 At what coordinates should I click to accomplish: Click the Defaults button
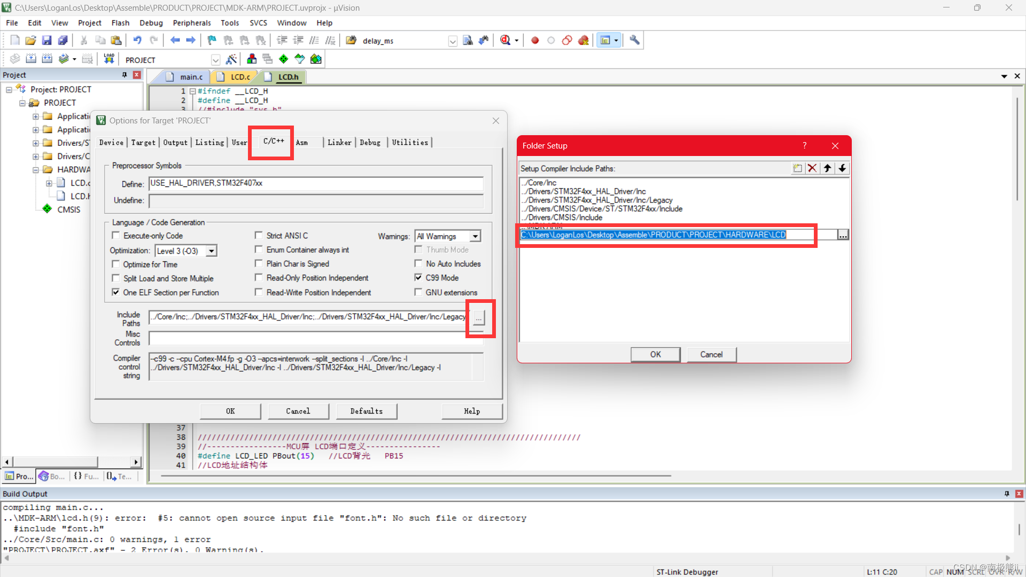point(366,411)
